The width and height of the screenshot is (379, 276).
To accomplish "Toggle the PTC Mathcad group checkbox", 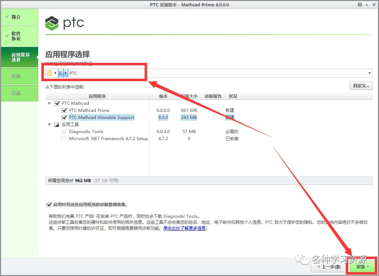I will pyautogui.click(x=57, y=103).
